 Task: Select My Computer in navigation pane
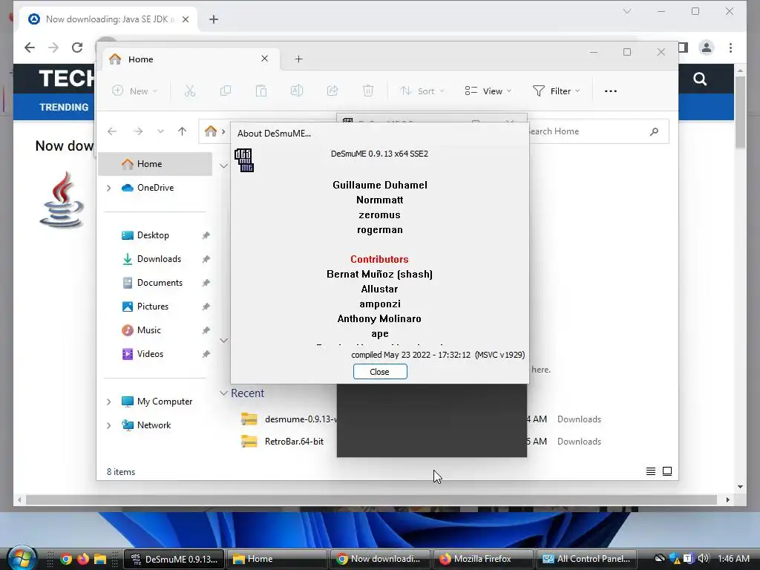pyautogui.click(x=164, y=402)
